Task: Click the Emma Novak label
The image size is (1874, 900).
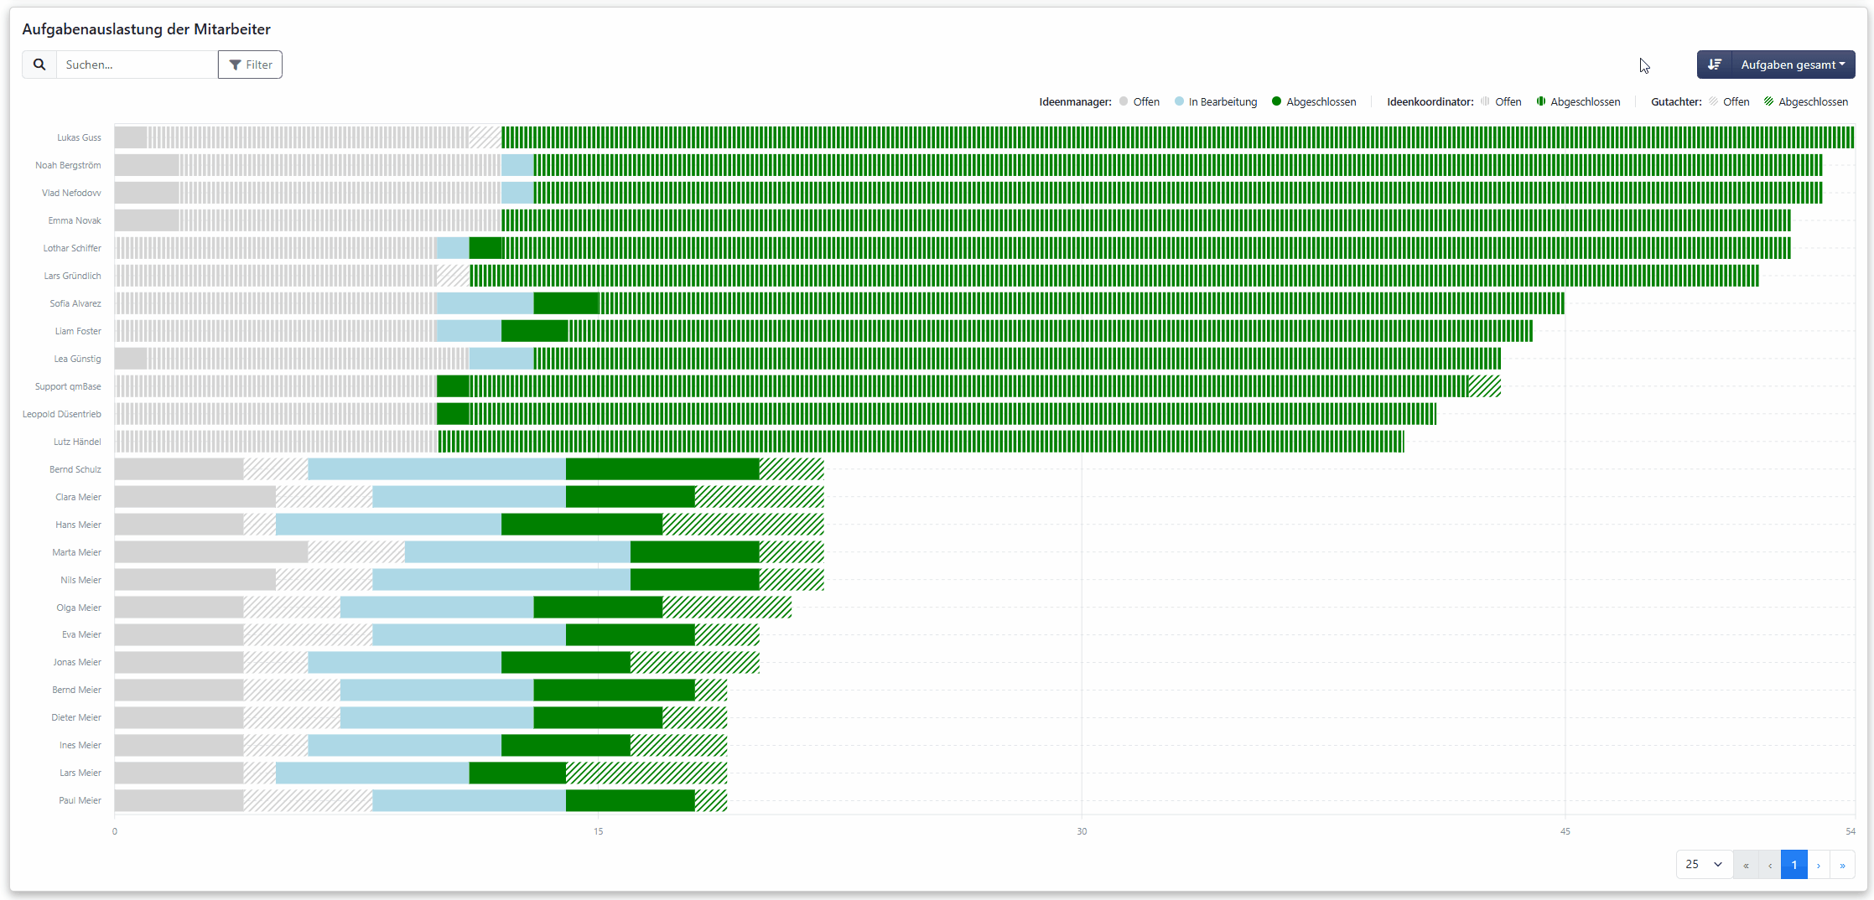Action: (75, 220)
